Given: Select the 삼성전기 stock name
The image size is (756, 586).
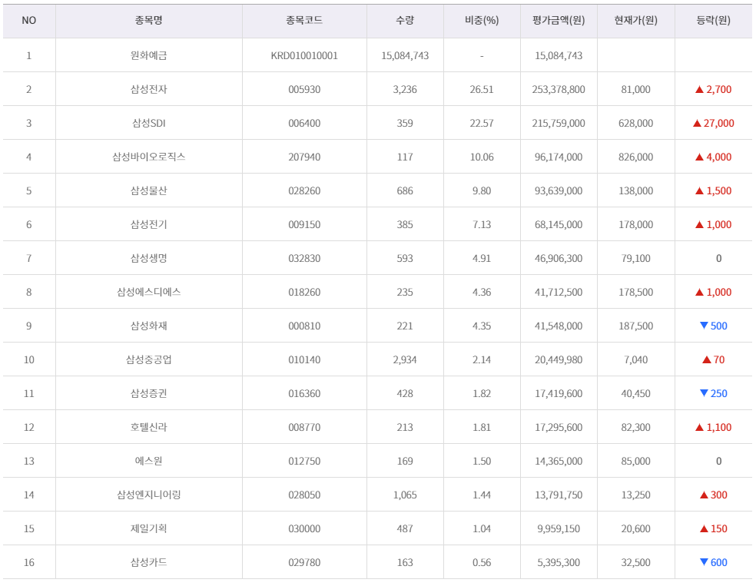Looking at the screenshot, I should click(x=148, y=224).
